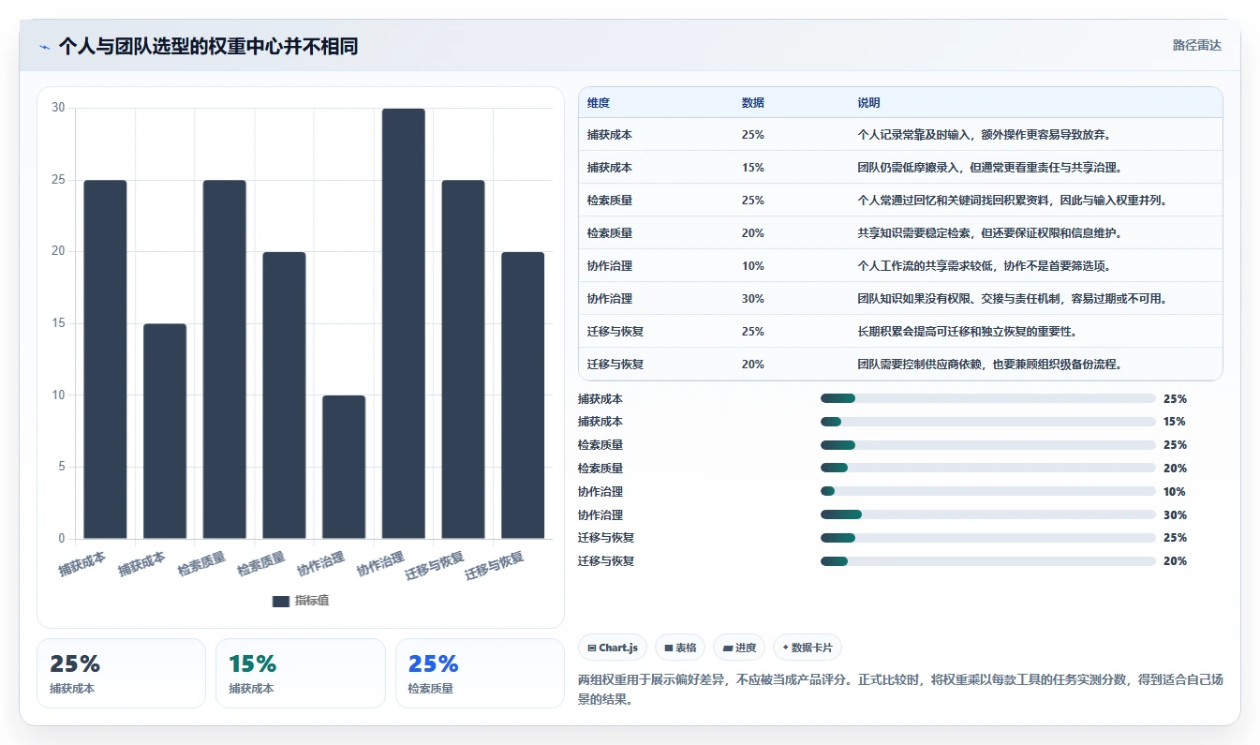The height and width of the screenshot is (745, 1260).
Task: Toggle the 指标值 legend label
Action: [312, 601]
